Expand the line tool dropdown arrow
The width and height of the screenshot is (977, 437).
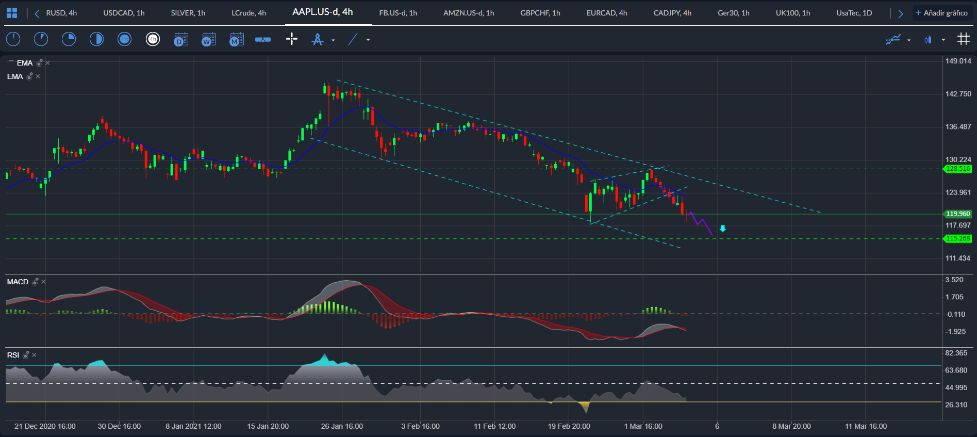(x=368, y=40)
